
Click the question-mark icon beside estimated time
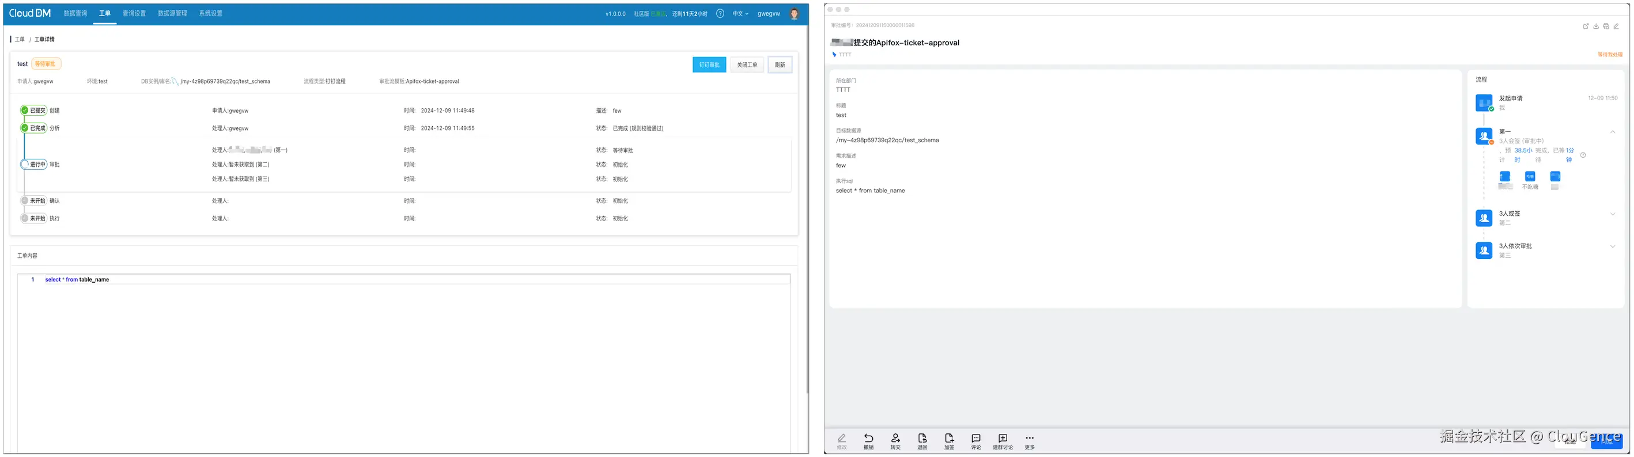[1583, 155]
